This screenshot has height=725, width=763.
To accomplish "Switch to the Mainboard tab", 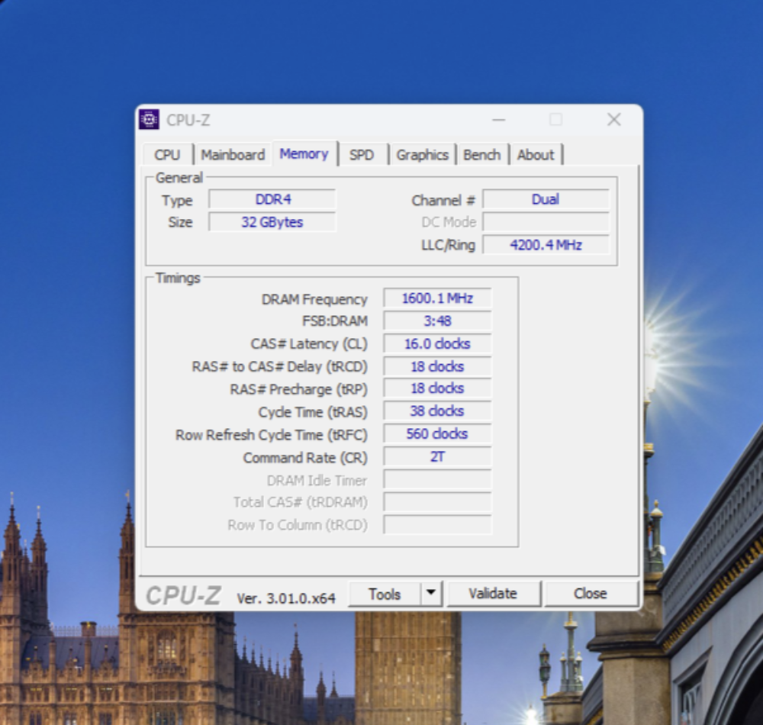I will [x=233, y=155].
